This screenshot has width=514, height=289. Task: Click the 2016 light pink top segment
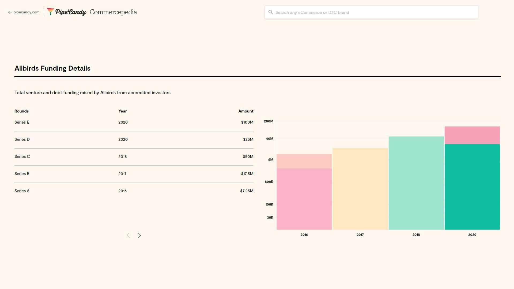[x=304, y=161]
